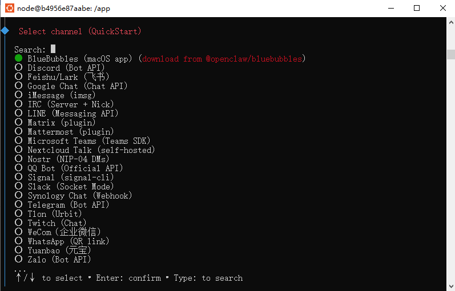This screenshot has height=291, width=455.
Task: Select the BlueBubbles (macOS app) radio option
Action: (19, 58)
